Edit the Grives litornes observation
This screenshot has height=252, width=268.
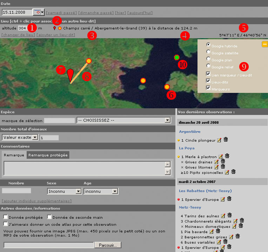216,167
